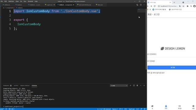
Task: Open the Terminal menu
Action: pos(30,1)
